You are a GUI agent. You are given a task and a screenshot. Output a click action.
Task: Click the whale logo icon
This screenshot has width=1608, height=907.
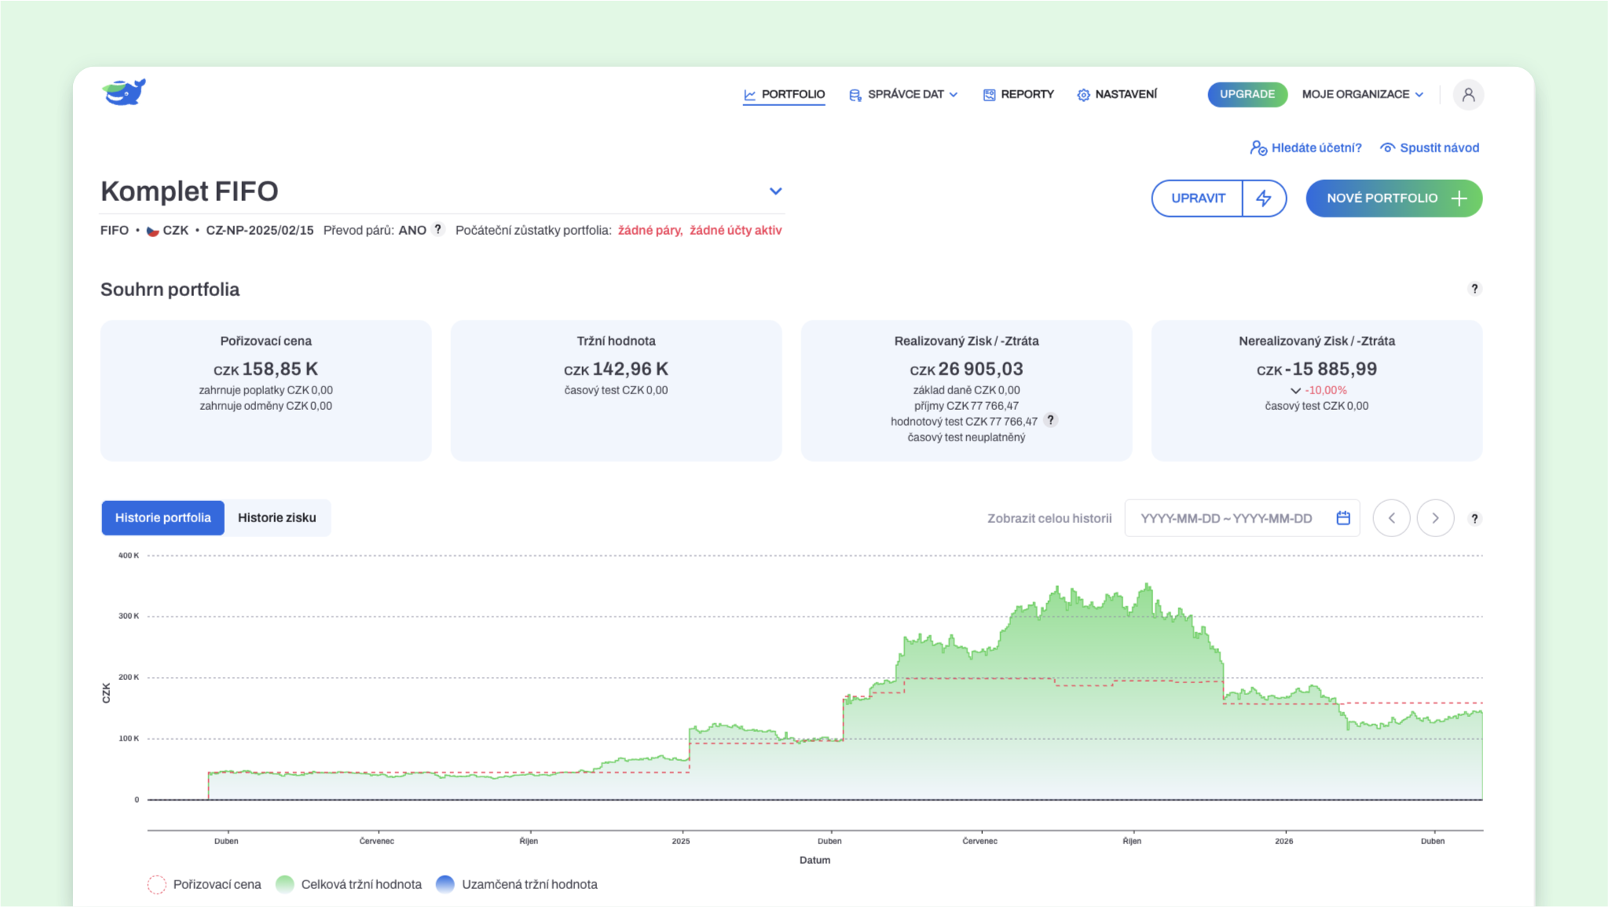pyautogui.click(x=124, y=93)
